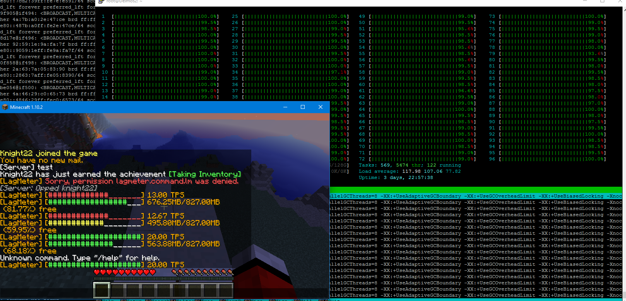Click the '[Server: Opped knight22]' chat line
Image resolution: width=626 pixels, height=301 pixels.
click(48, 188)
